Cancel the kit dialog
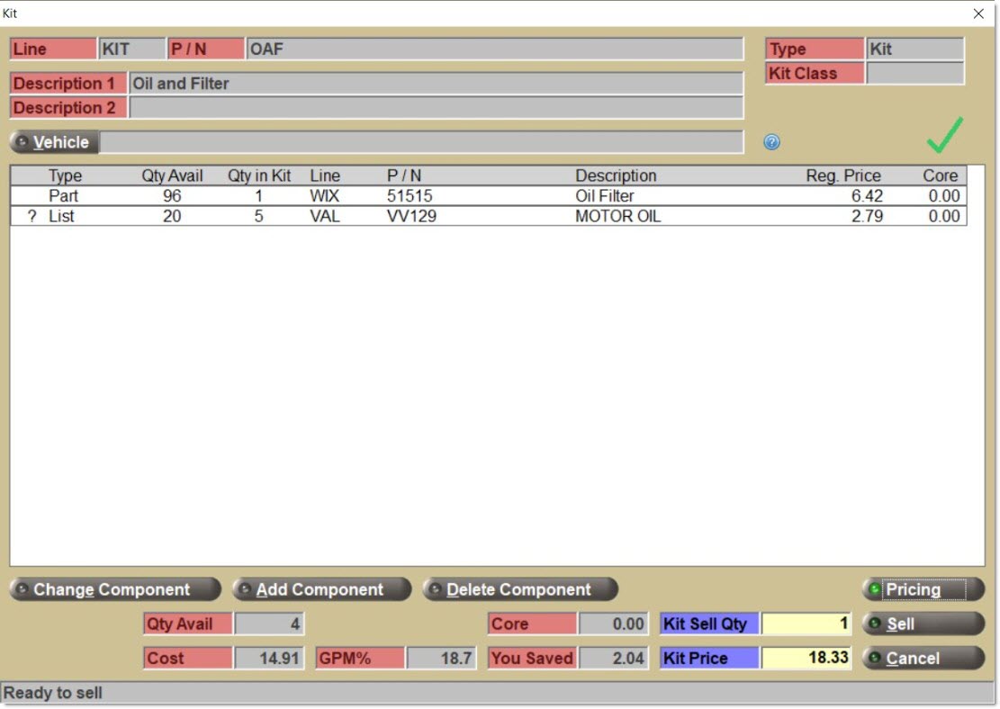1000x709 pixels. click(923, 658)
